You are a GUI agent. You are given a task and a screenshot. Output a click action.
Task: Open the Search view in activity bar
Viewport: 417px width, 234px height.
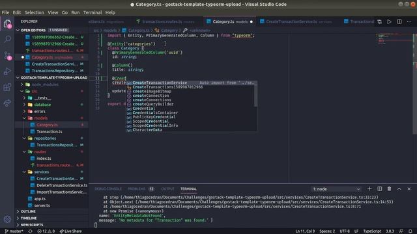pos(7,39)
